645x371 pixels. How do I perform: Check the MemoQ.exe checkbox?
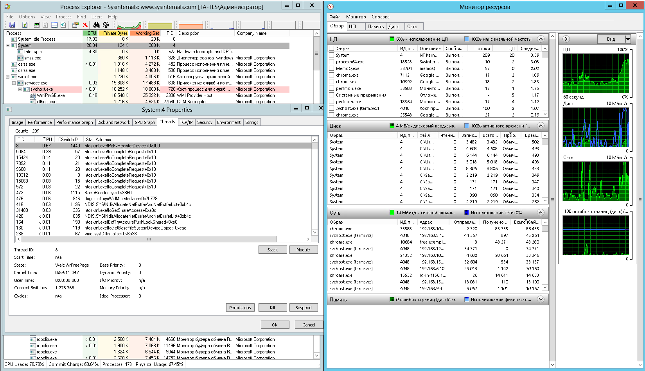[332, 68]
